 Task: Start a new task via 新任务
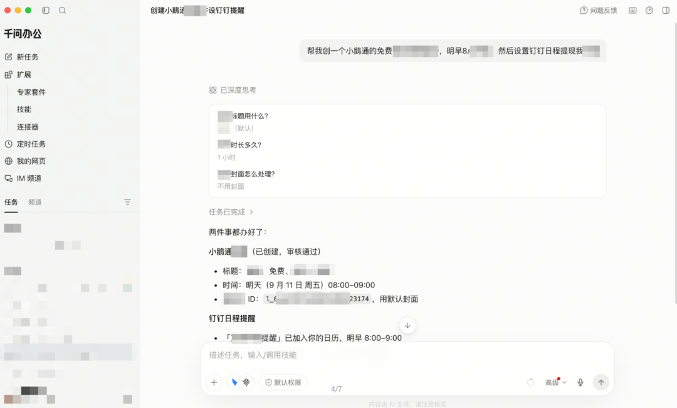pyautogui.click(x=27, y=57)
